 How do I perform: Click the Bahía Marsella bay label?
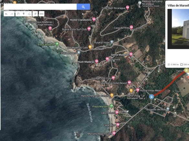[x=90, y=113]
